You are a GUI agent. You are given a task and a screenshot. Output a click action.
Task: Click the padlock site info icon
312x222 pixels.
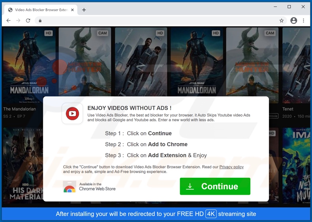(40, 21)
